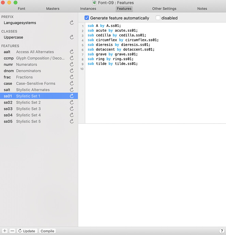Image resolution: width=226 pixels, height=235 pixels.
Task: Refresh the dnom Denominators feature
Action: pos(72,71)
